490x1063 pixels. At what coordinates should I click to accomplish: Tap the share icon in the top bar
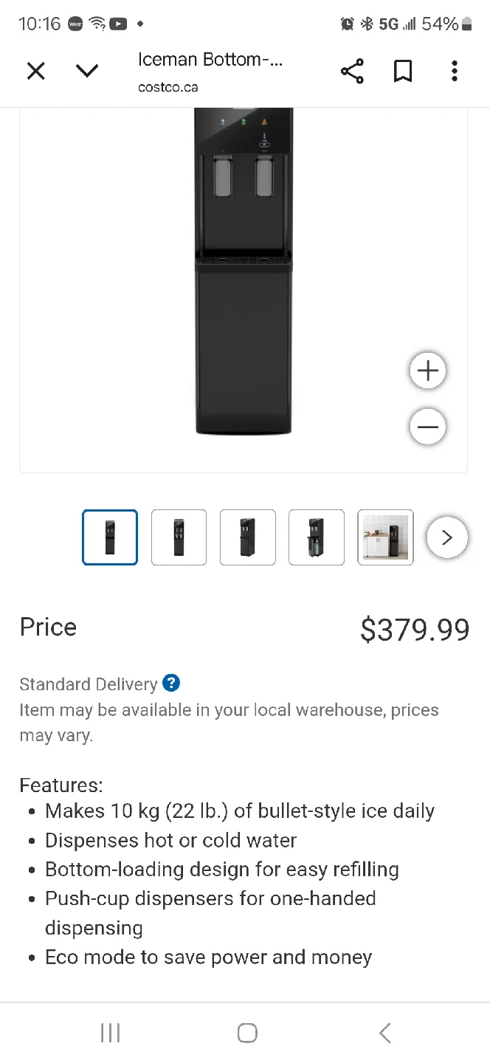(x=352, y=72)
